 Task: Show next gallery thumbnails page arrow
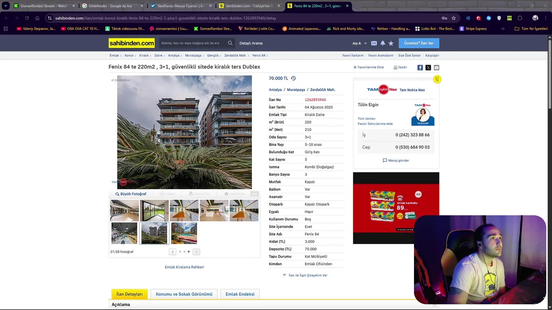point(196,252)
